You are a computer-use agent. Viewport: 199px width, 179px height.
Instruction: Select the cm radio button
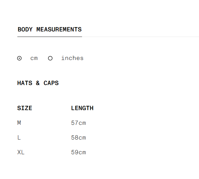click(19, 58)
